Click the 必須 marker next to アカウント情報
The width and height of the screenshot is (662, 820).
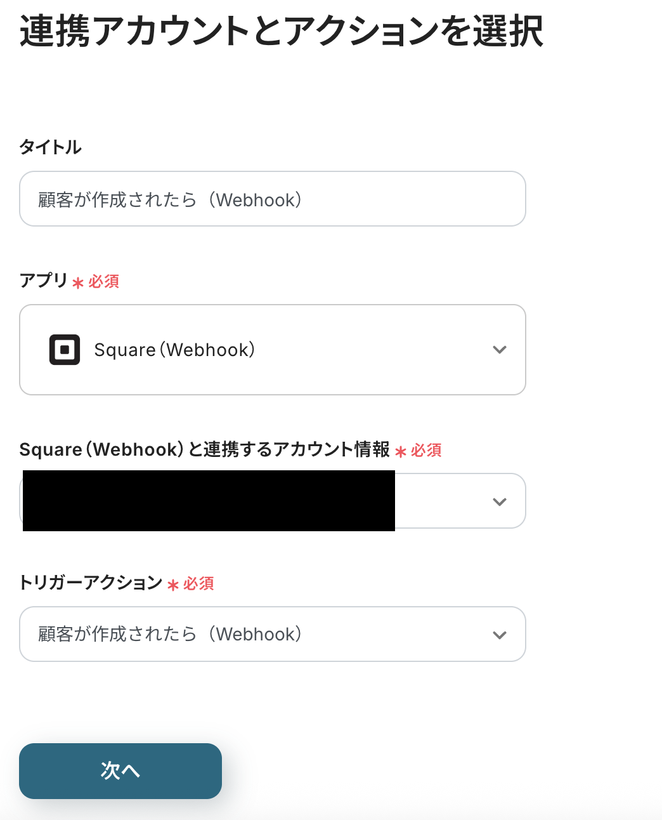point(426,451)
